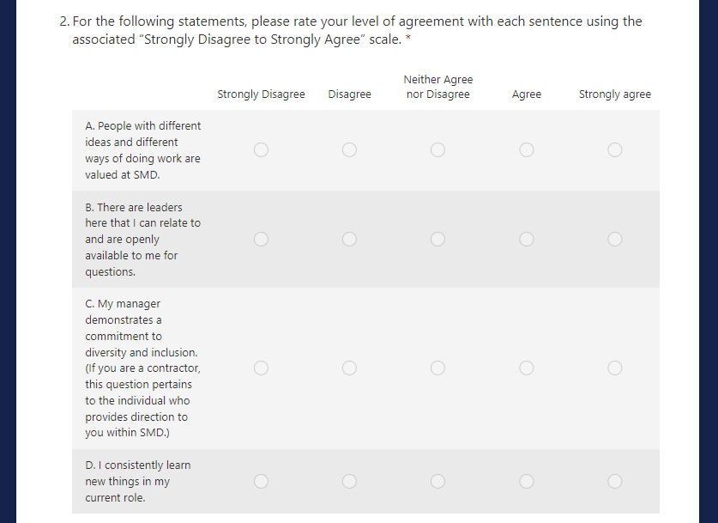718x523 pixels.
Task: Pick Strongly agree for statement A
Action: tap(615, 150)
